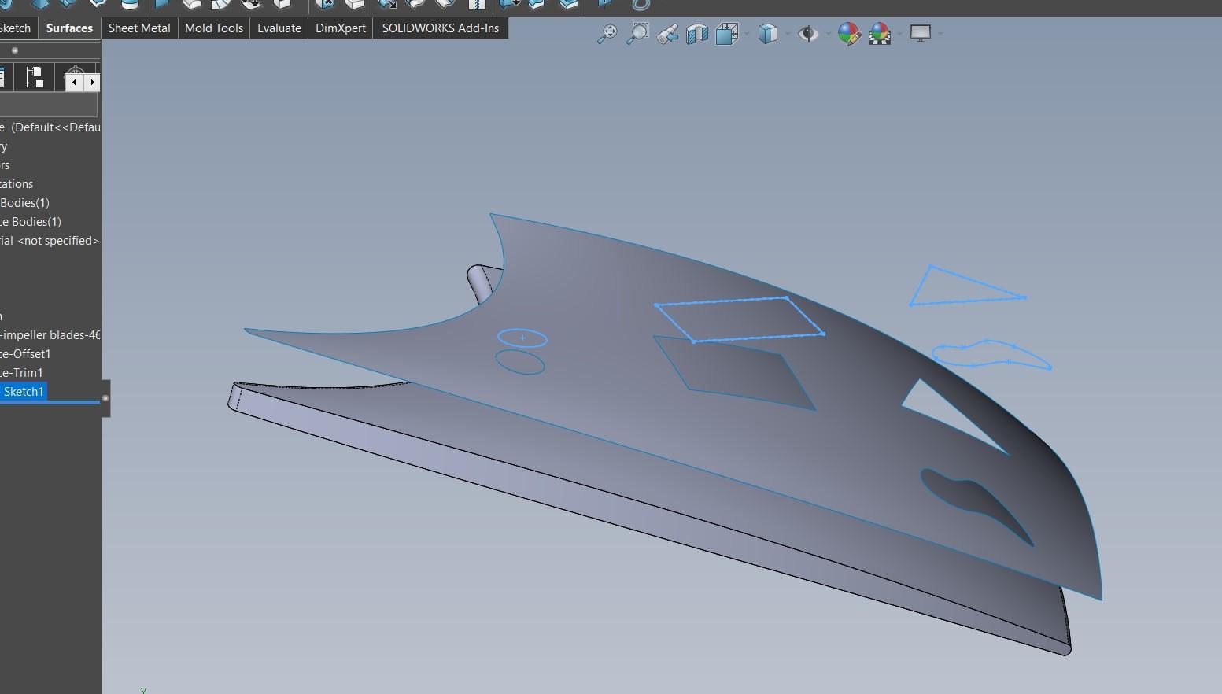Viewport: 1222px width, 694px height.
Task: Open the Hide/Show Items dropdown arrow
Action: pos(828,34)
